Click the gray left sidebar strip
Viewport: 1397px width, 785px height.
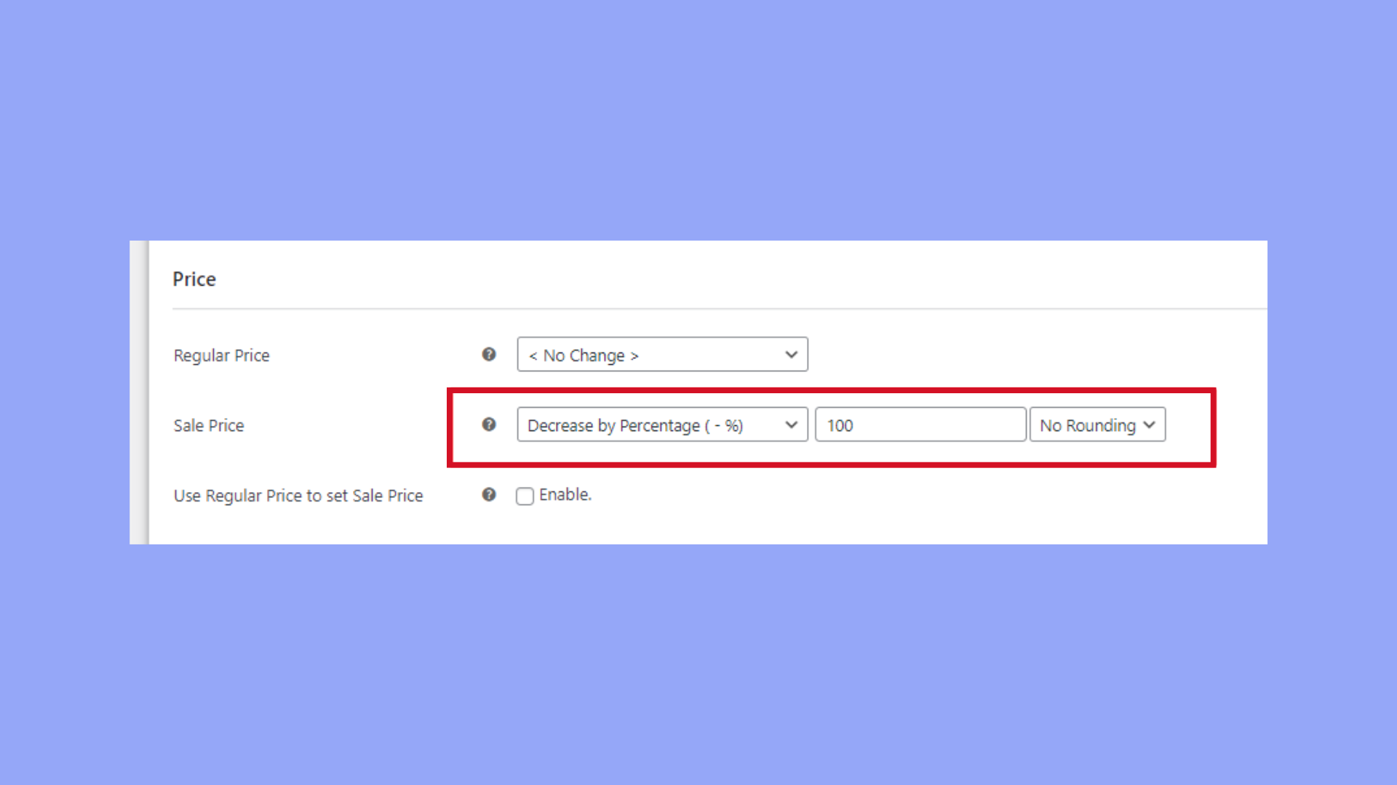(139, 392)
